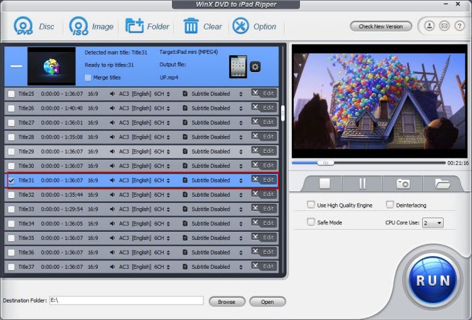The width and height of the screenshot is (472, 320).
Task: Click the Open destination button
Action: tap(267, 302)
